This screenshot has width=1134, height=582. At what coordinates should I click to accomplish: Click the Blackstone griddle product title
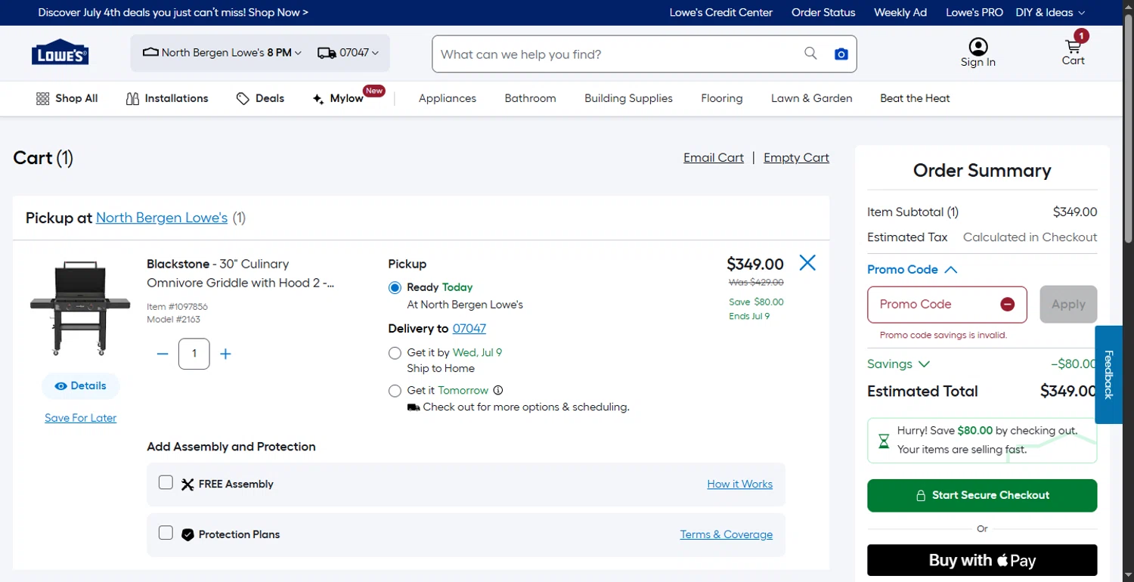(240, 274)
